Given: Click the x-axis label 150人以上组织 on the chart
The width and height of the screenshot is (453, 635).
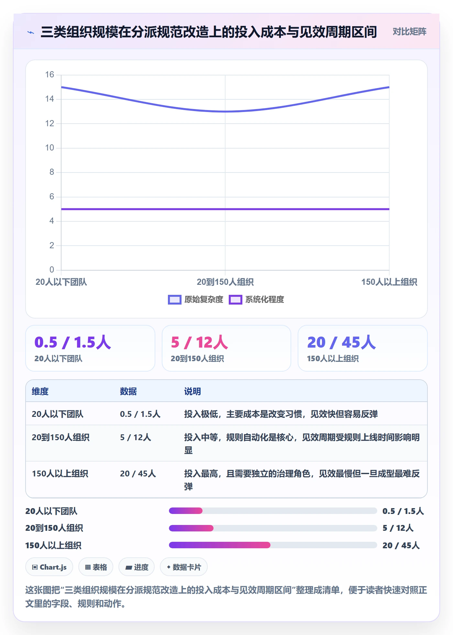Looking at the screenshot, I should tap(389, 282).
